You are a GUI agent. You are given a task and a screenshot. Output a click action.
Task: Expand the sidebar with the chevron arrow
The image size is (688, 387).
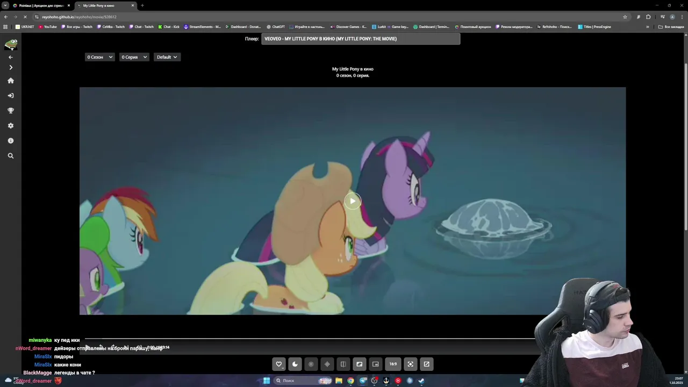click(10, 67)
